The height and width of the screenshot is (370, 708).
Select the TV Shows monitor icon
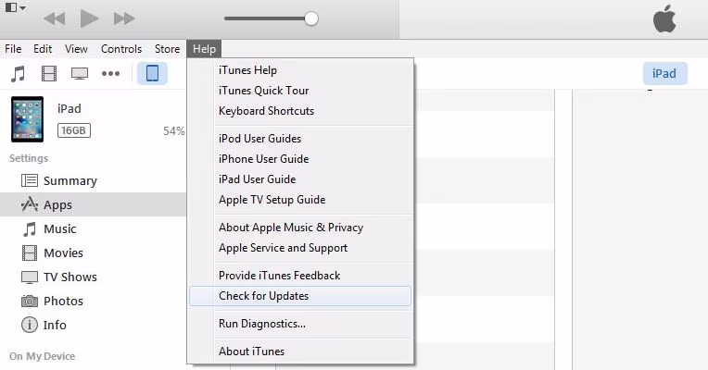point(80,73)
